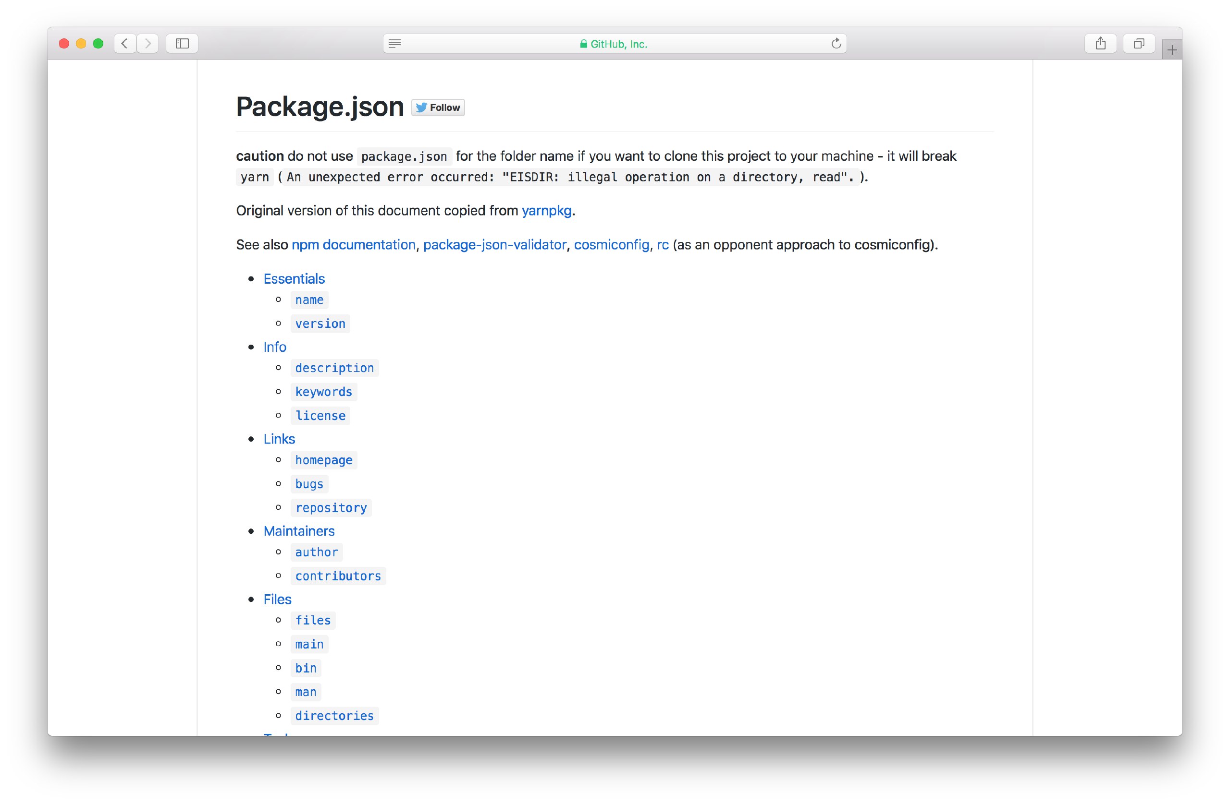Jump to the license entry
This screenshot has width=1230, height=804.
point(320,416)
